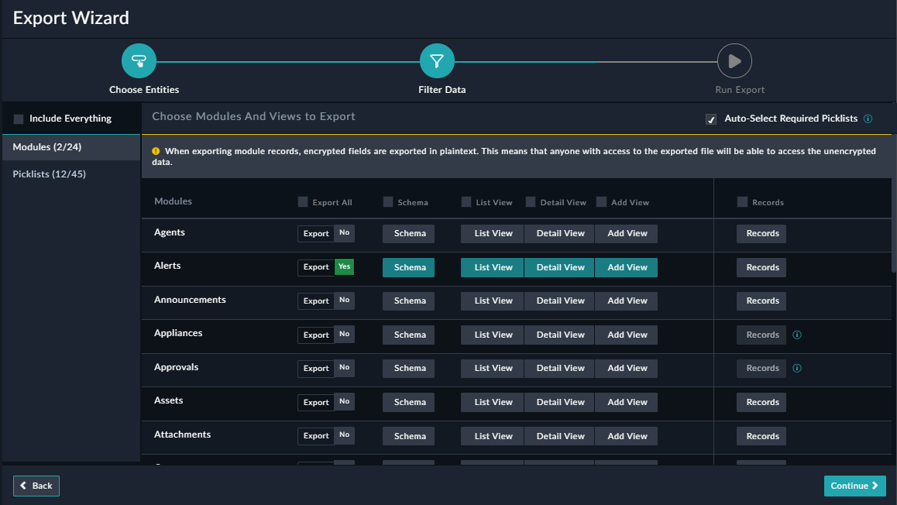Uncheck Auto-Select Required Picklists
Image resolution: width=897 pixels, height=505 pixels.
tap(710, 119)
